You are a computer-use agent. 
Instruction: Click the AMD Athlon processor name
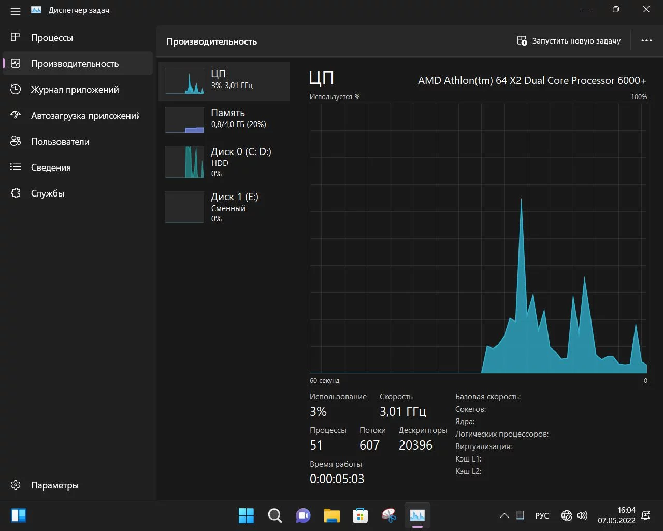pyautogui.click(x=532, y=80)
